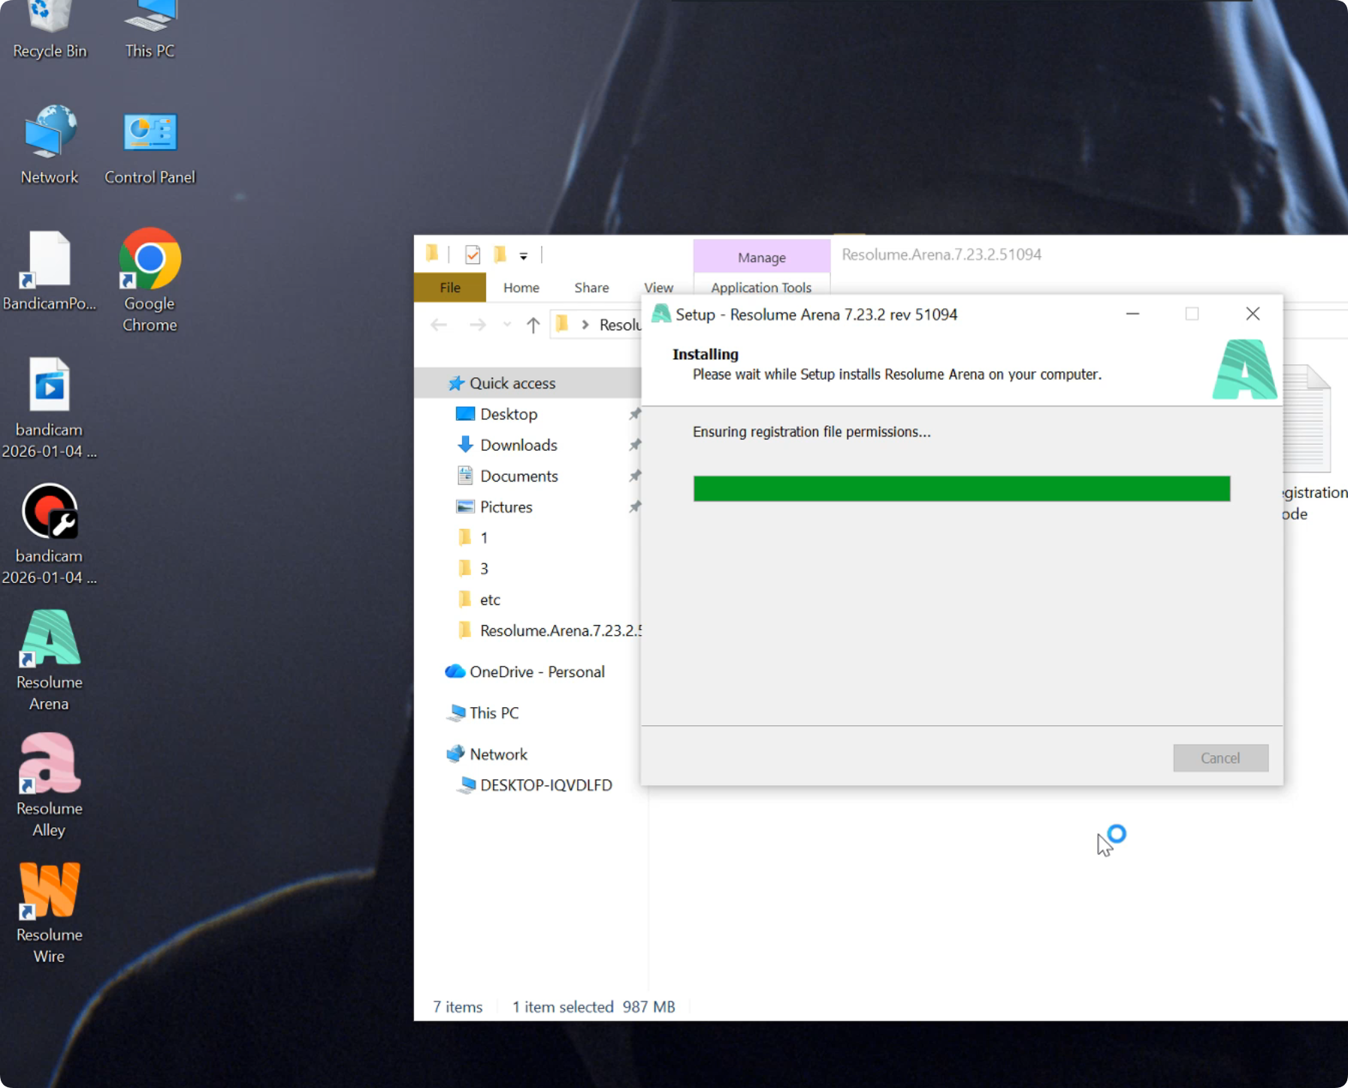This screenshot has width=1348, height=1088.
Task: Click the green installation progress bar
Action: pos(961,489)
